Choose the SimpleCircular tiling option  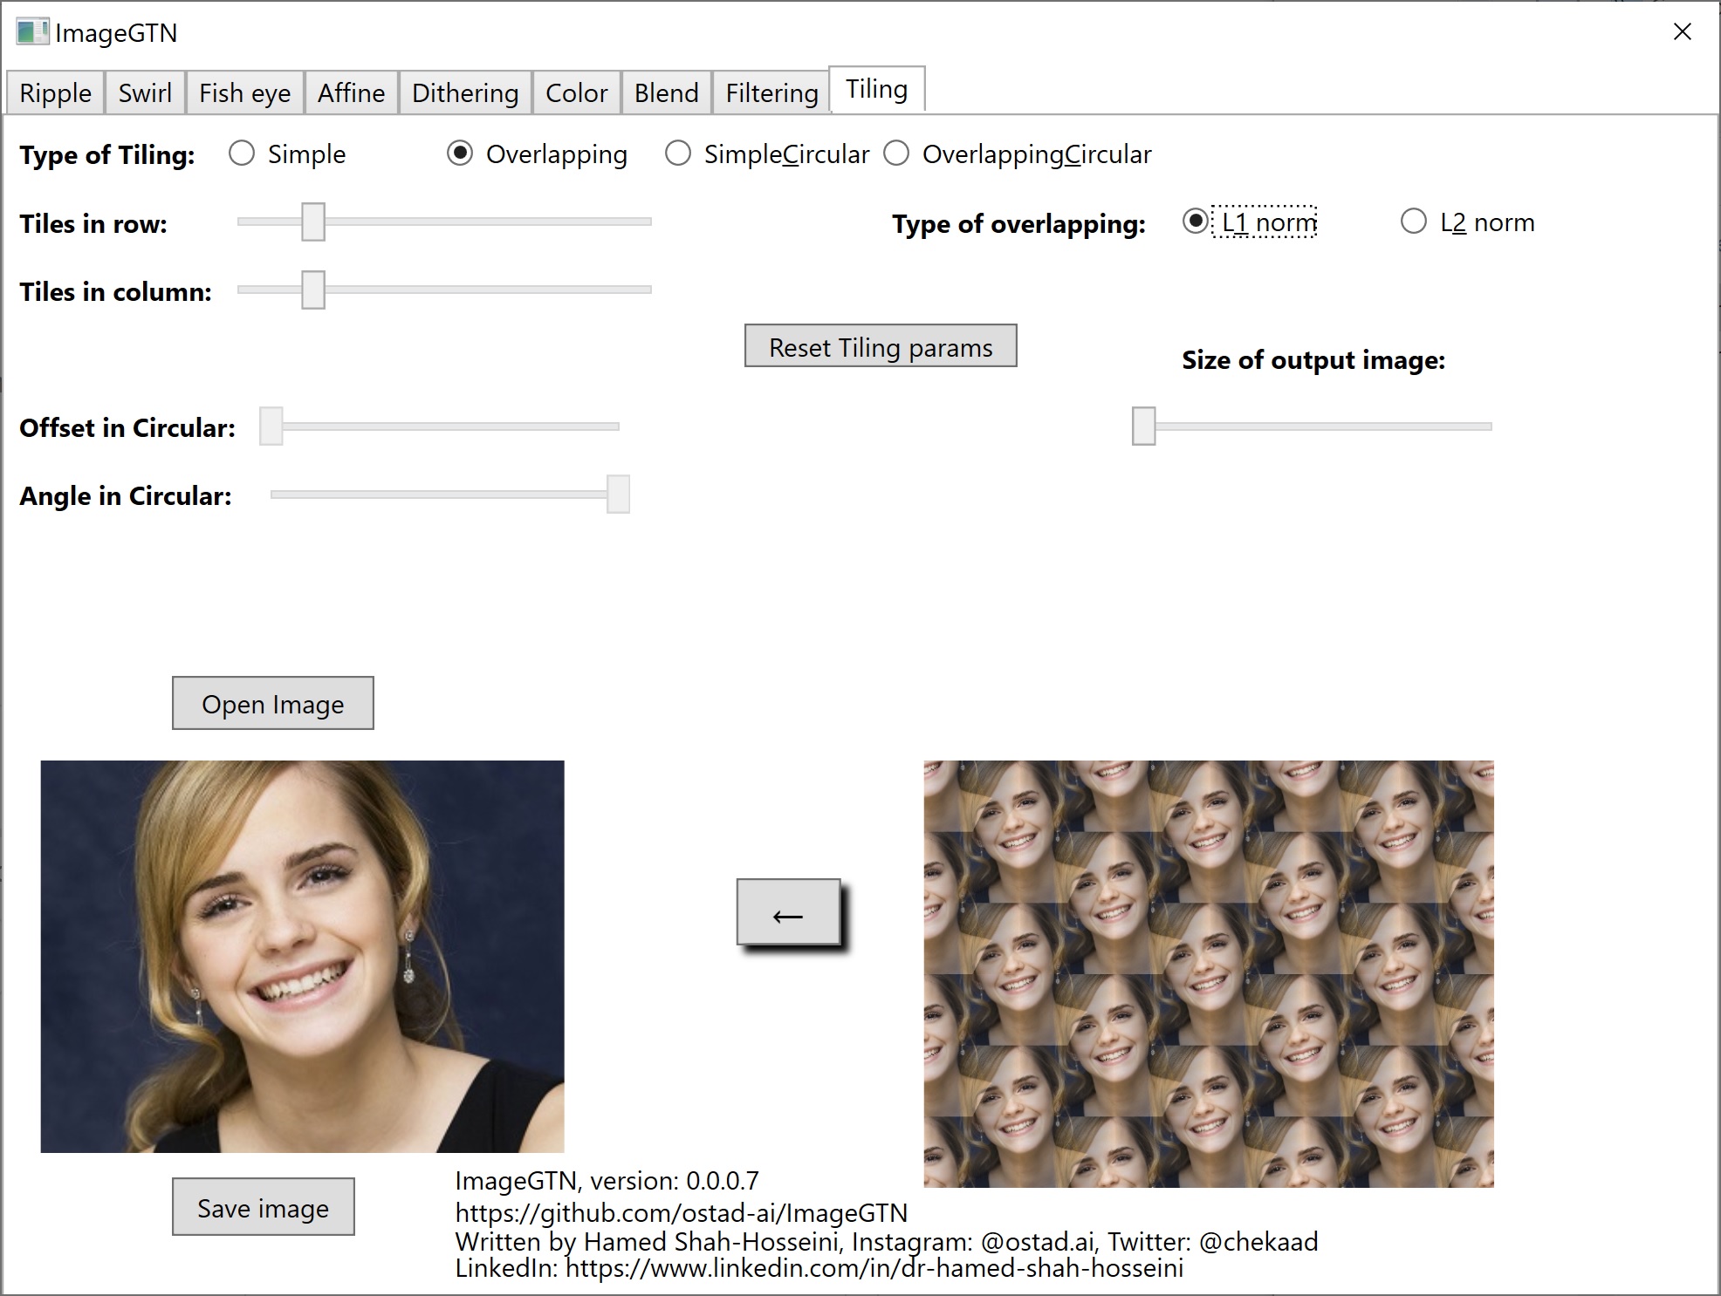pyautogui.click(x=678, y=154)
